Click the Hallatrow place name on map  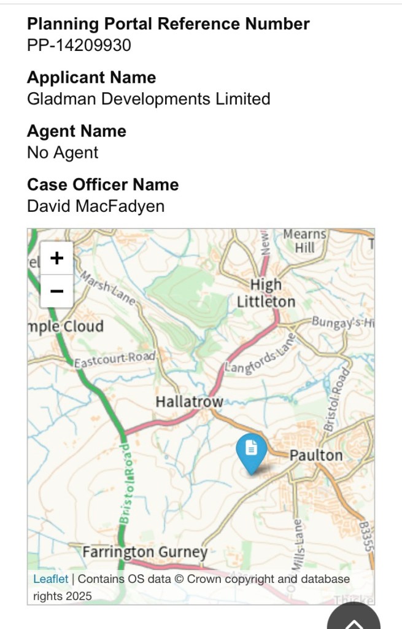pyautogui.click(x=188, y=402)
